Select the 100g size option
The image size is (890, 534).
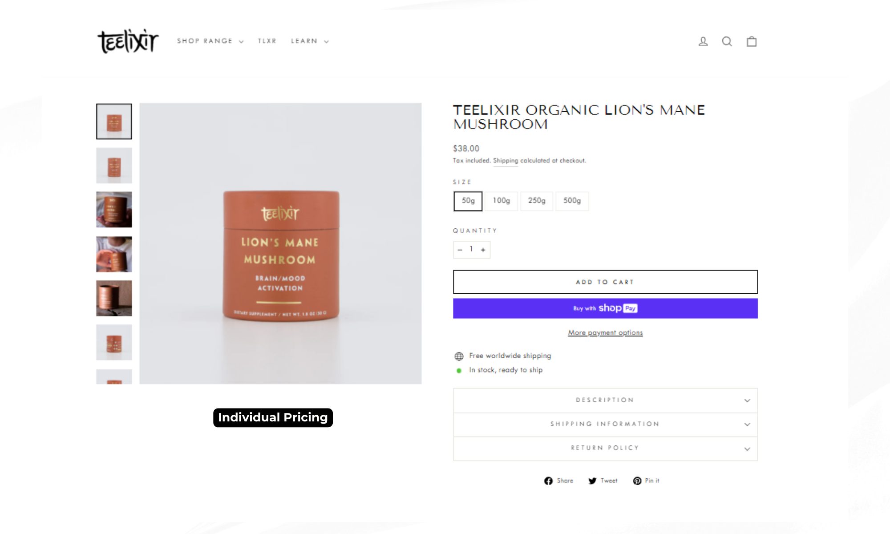[502, 201]
